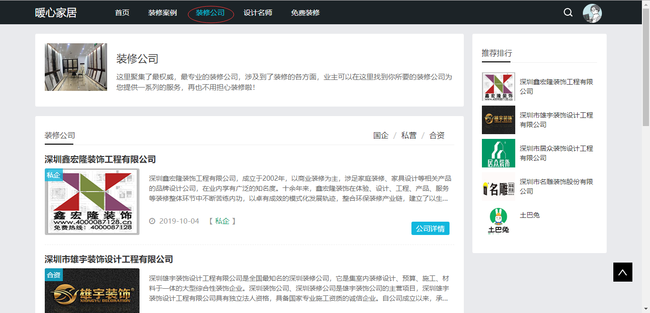The image size is (650, 313).
Task: Open the 设计名师 navigation item
Action: [x=258, y=13]
